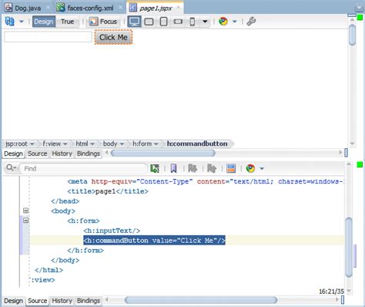Screen dimensions: 365x307
Task: Open the refresh options dropdown arrow
Action: 22,22
